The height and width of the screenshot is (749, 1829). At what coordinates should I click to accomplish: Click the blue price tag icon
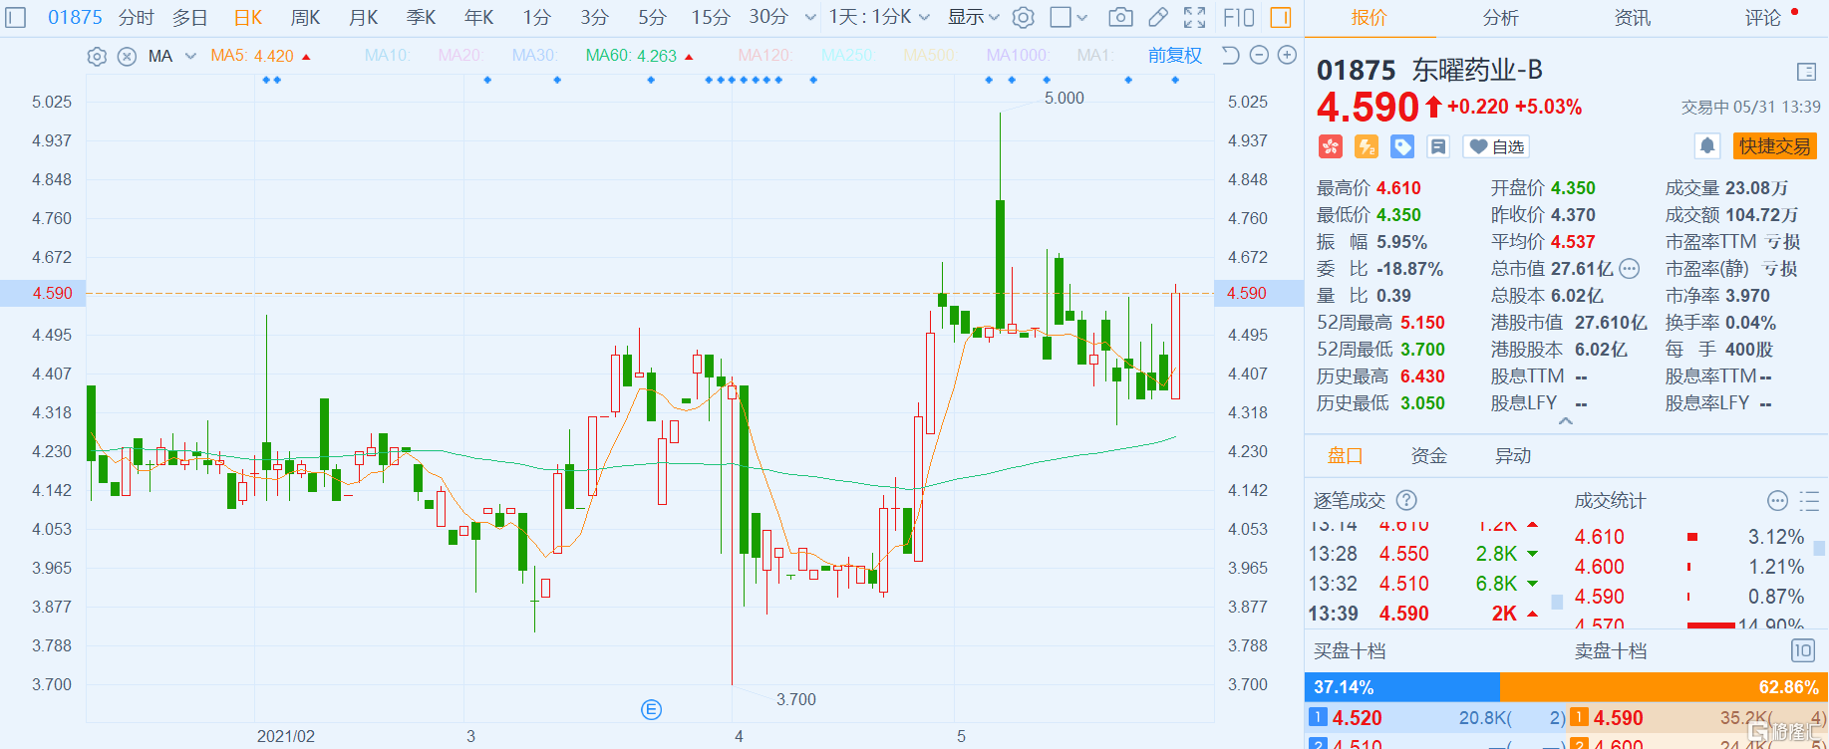pos(1402,146)
